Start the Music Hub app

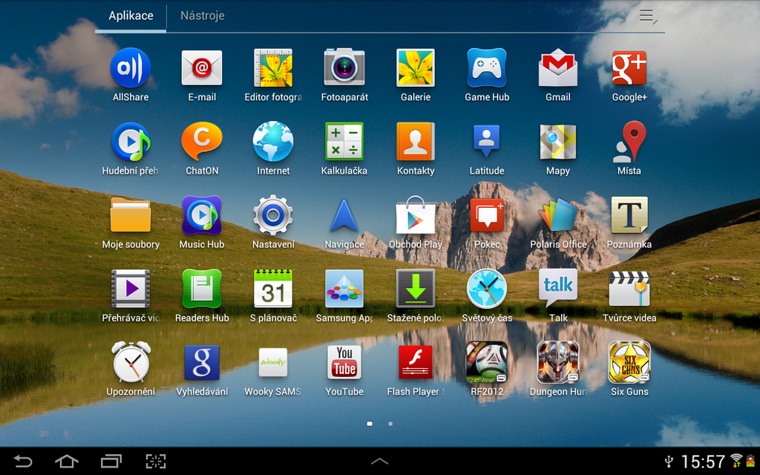202,214
